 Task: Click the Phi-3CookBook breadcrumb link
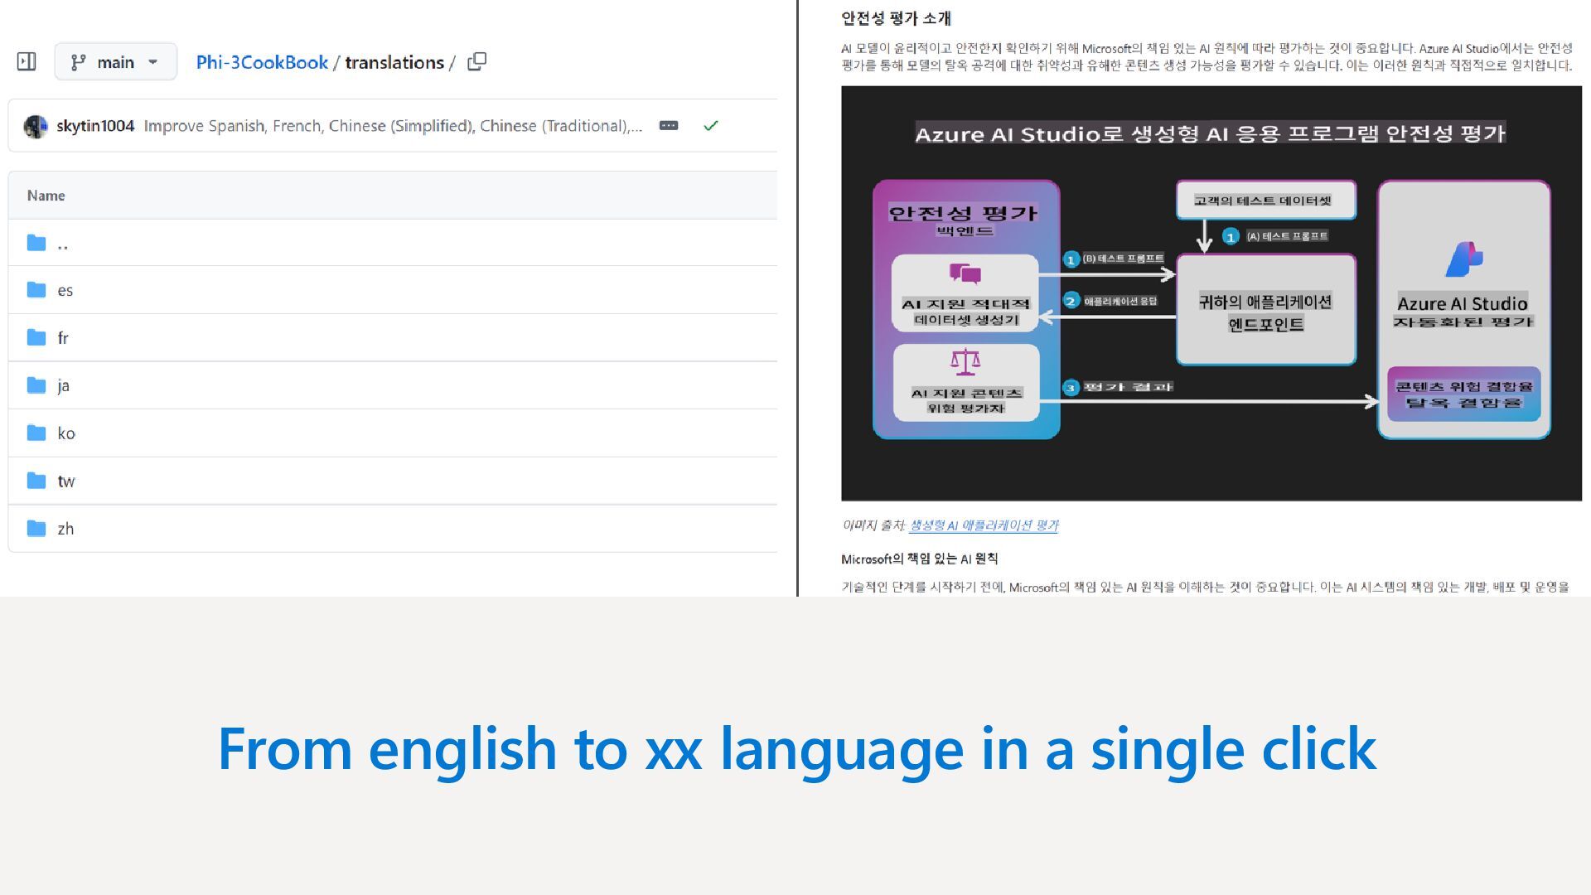[x=262, y=62]
